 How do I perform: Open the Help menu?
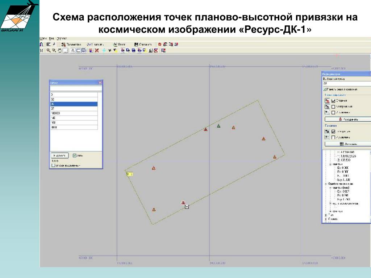(62, 38)
